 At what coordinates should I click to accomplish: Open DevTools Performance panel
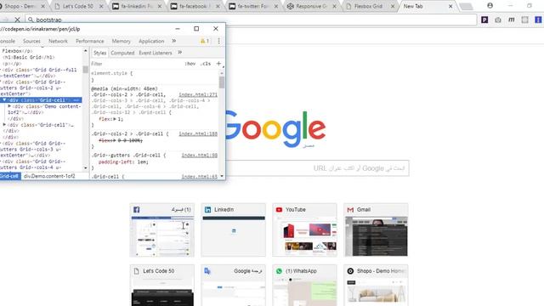[x=90, y=41]
